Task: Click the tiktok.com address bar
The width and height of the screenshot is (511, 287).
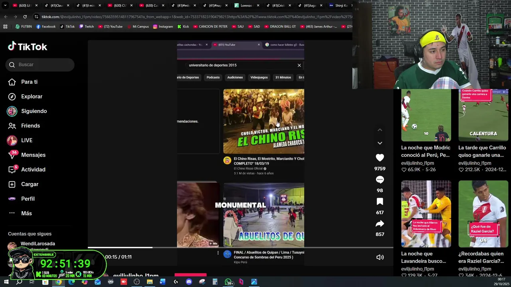Action: pyautogui.click(x=192, y=17)
